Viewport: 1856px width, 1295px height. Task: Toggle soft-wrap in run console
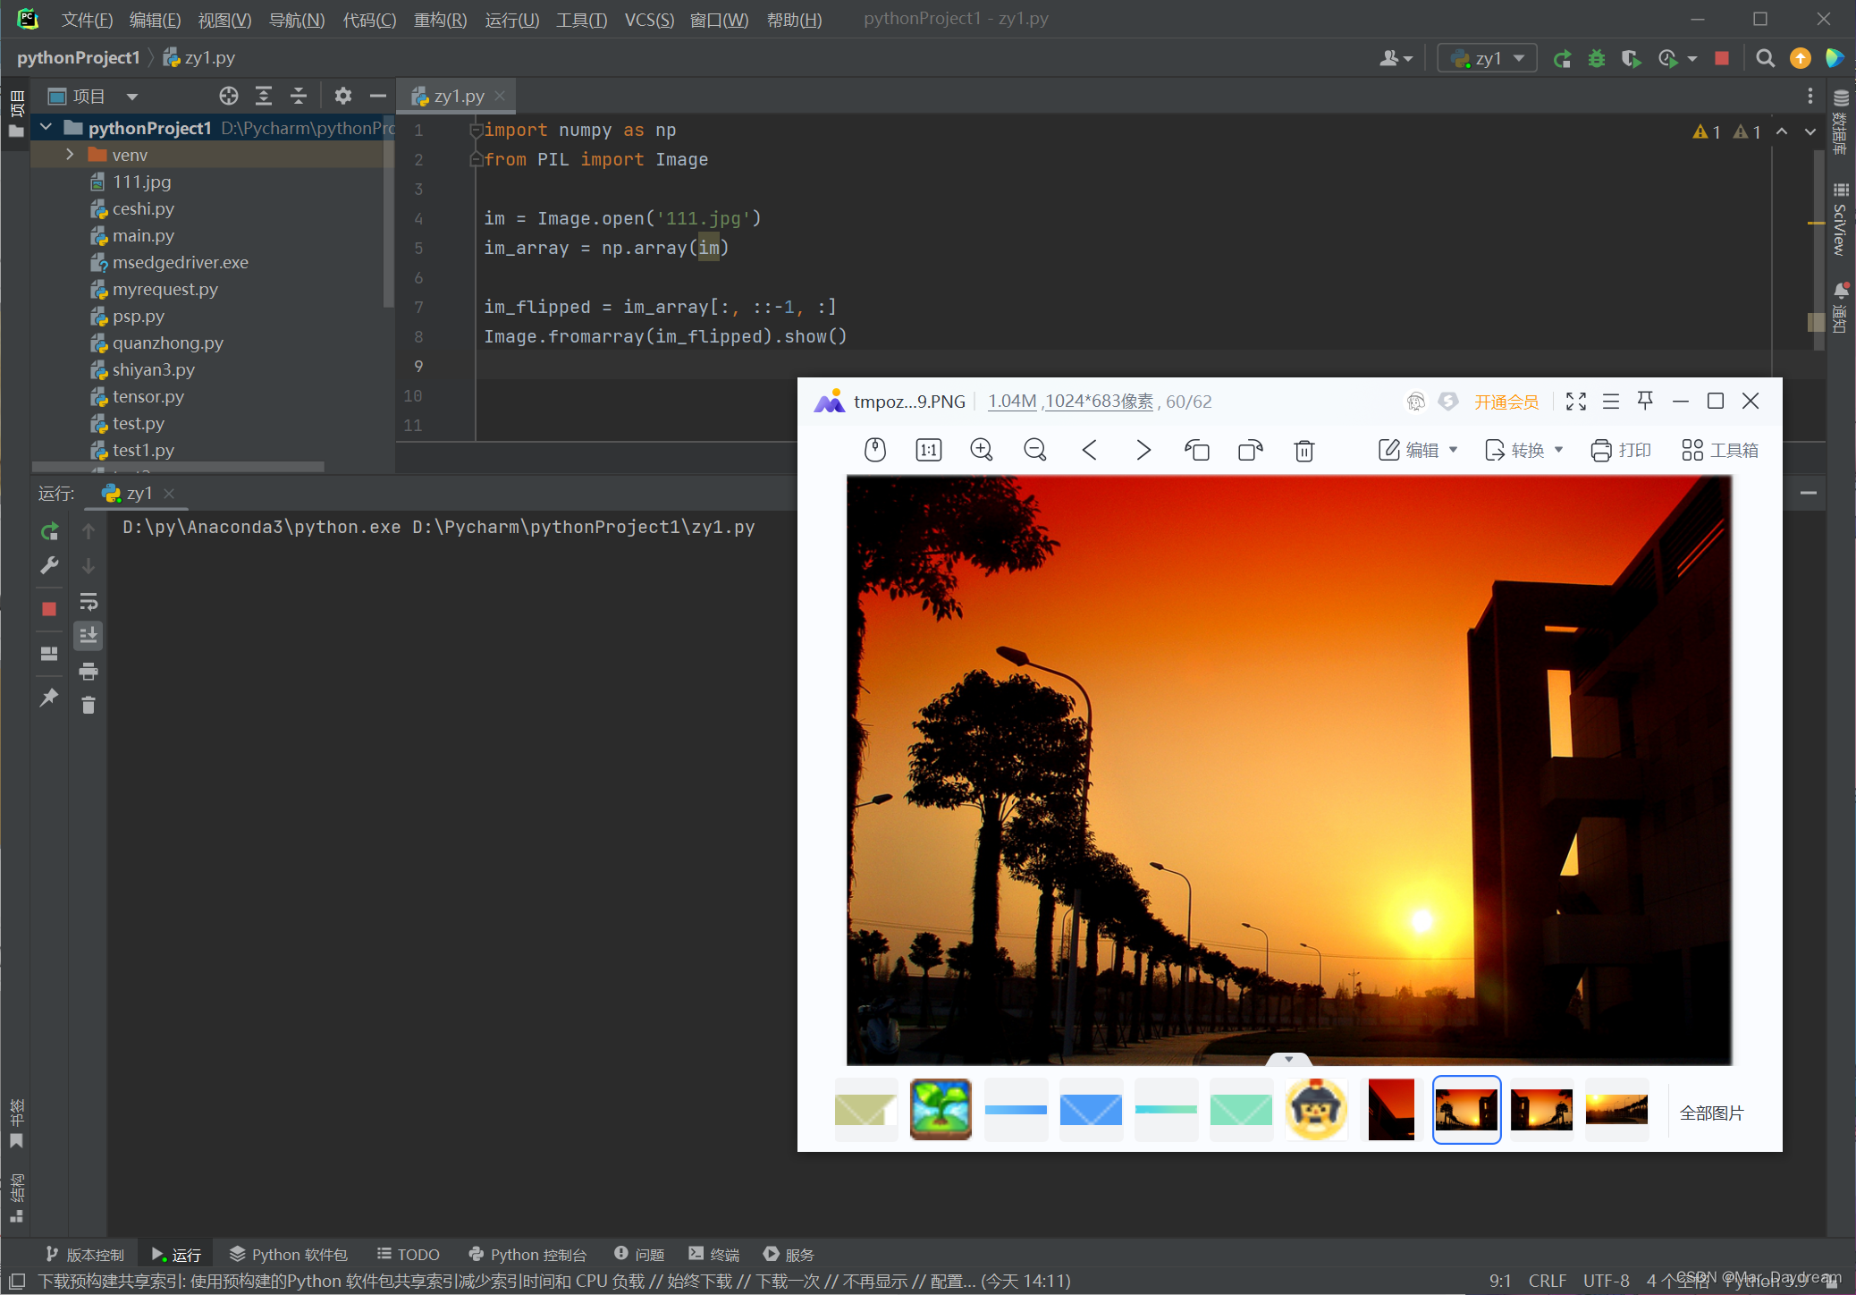tap(89, 601)
